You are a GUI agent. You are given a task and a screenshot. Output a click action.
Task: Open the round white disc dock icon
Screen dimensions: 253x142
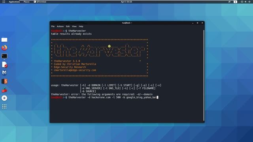[x=4, y=98]
